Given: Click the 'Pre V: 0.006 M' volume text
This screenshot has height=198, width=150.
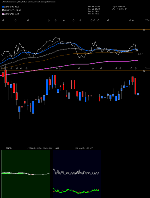Looking at the screenshot, I should [x=119, y=9].
